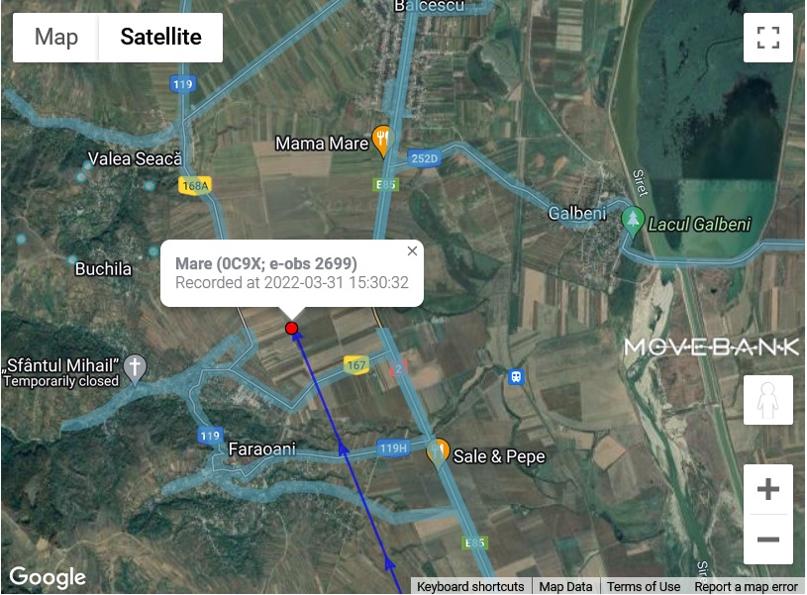Click the Faraoani place label
The image size is (807, 595).
point(261,448)
